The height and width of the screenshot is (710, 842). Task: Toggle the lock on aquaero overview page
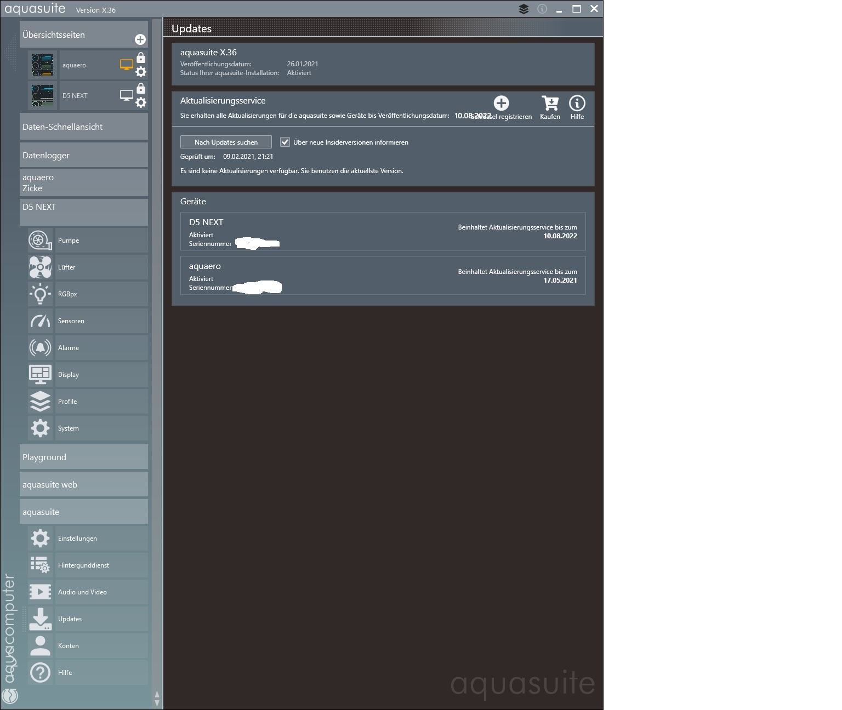(x=141, y=58)
